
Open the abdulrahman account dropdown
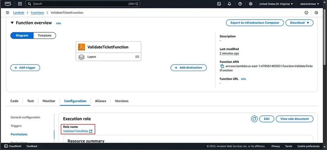(x=309, y=4)
